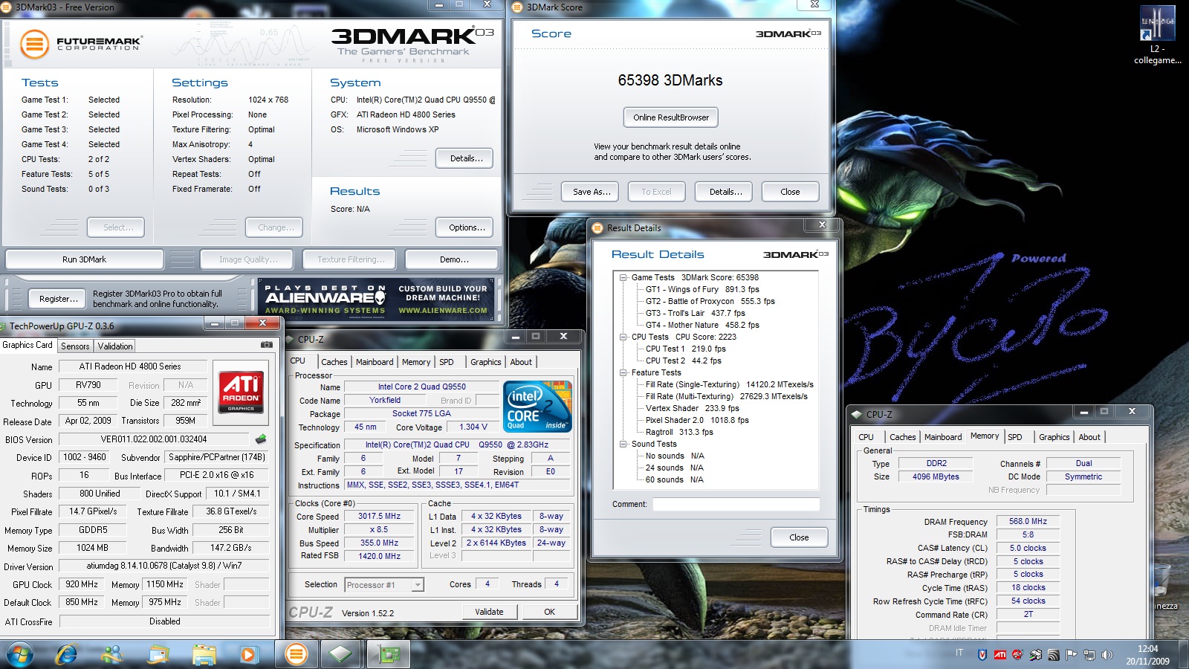Collapse the Feature Tests tree node
The image size is (1189, 669).
click(623, 372)
